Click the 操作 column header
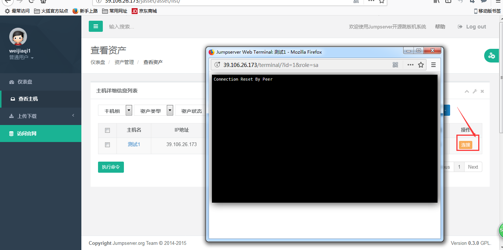This screenshot has height=250, width=503. click(466, 130)
